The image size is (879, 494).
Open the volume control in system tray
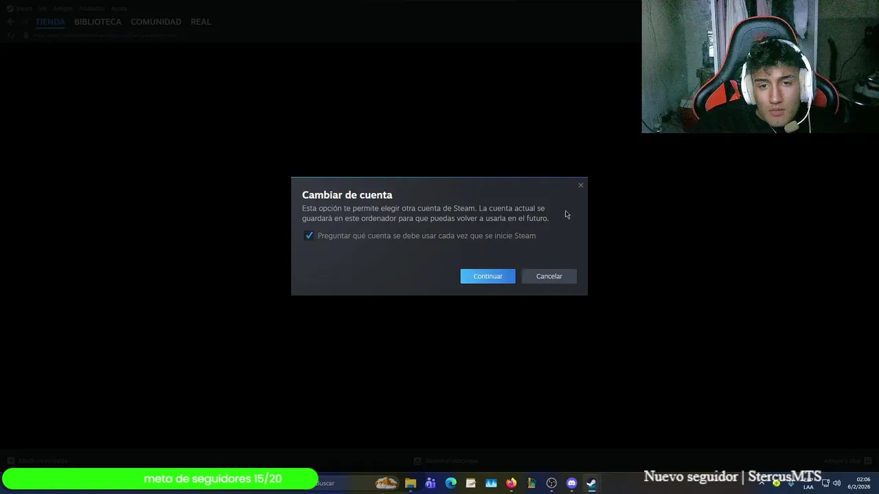point(836,483)
